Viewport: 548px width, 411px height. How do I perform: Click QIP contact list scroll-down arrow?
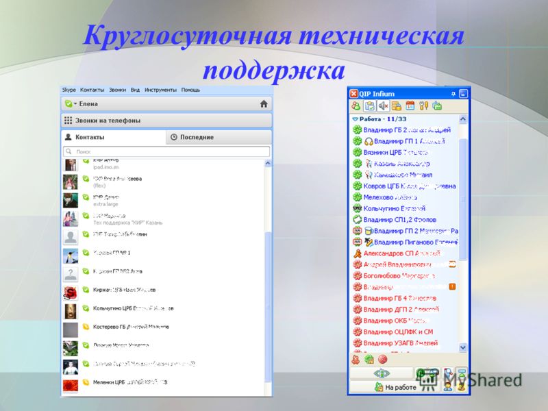[463, 347]
